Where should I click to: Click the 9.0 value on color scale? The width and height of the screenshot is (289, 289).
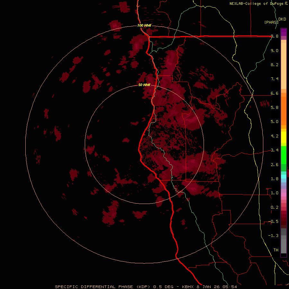point(275,50)
